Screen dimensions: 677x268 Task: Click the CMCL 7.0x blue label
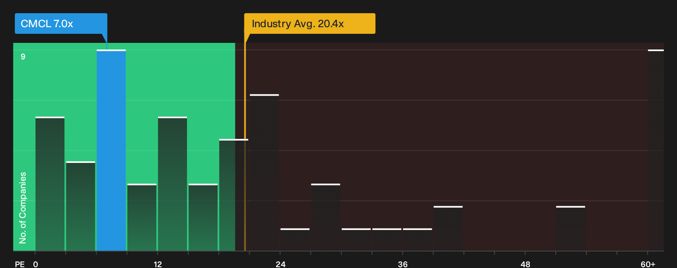point(61,24)
